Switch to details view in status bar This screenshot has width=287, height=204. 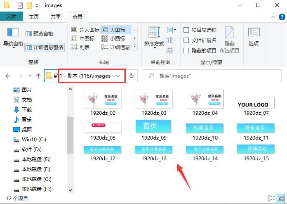(271, 198)
